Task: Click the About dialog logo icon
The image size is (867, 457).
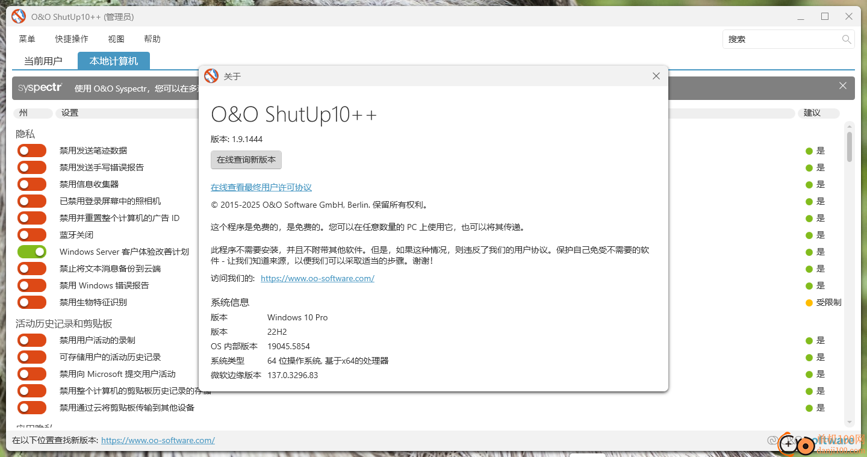Action: coord(211,76)
